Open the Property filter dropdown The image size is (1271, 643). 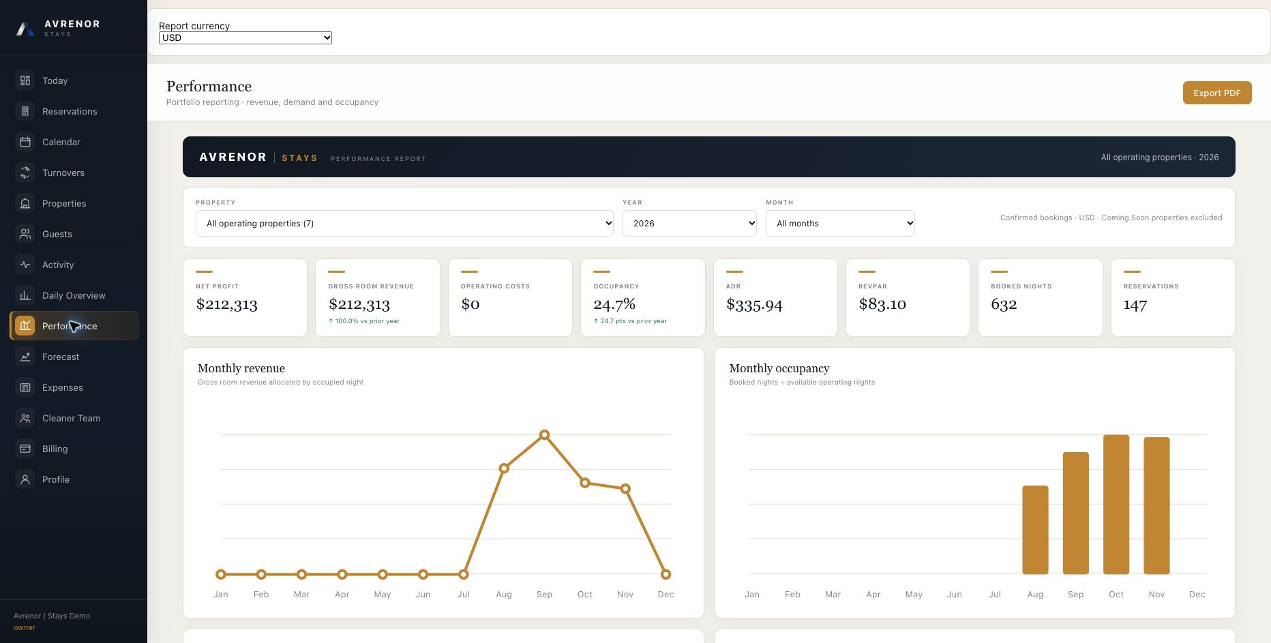click(404, 223)
